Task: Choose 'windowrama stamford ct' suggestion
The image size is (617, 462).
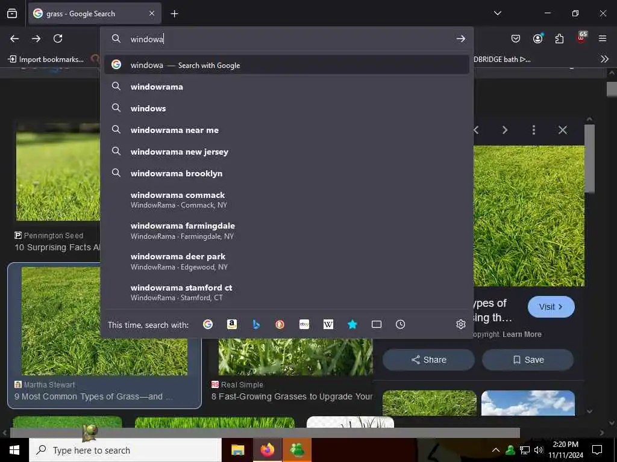Action: pos(287,292)
